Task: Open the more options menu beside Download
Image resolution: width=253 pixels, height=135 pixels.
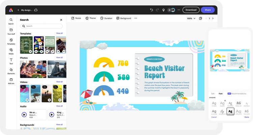Action: click(179, 10)
